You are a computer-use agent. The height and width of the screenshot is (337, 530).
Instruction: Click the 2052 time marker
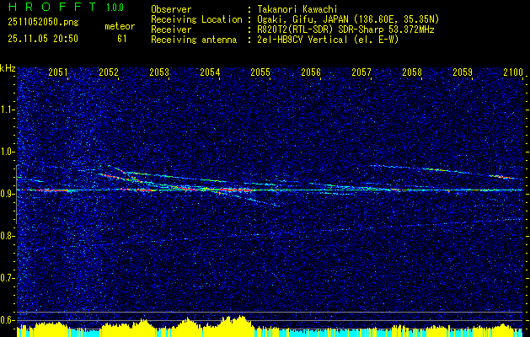click(x=109, y=72)
